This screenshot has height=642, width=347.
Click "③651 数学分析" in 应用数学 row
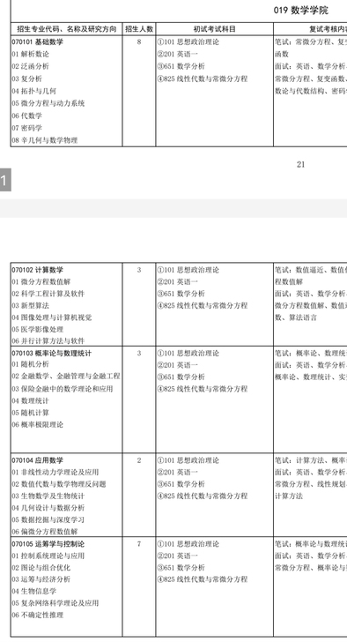click(181, 484)
